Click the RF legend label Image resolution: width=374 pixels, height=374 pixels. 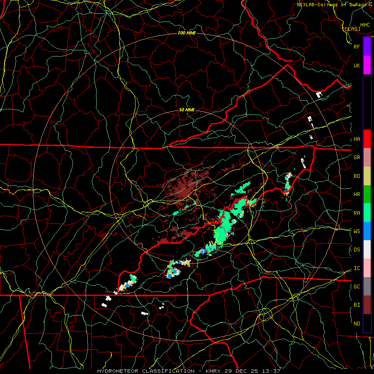[x=357, y=47]
